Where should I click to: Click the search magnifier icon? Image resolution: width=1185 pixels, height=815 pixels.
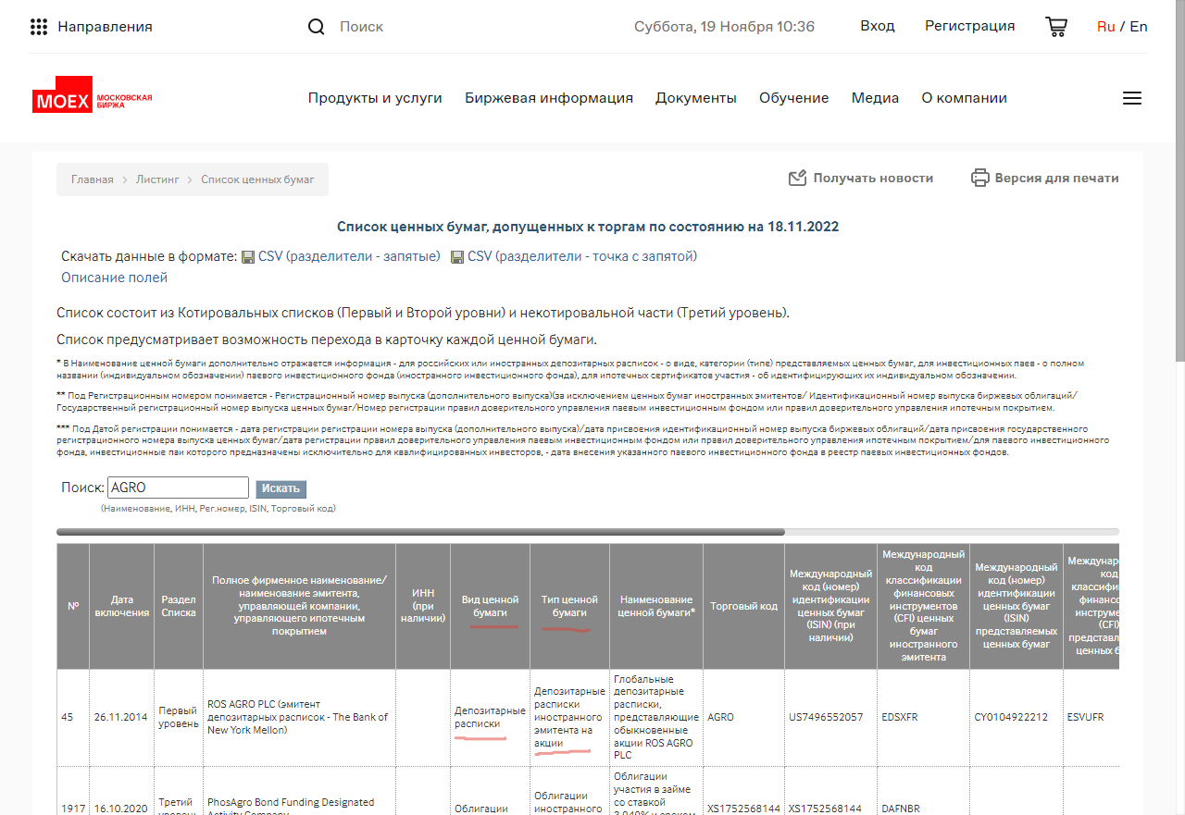pos(317,27)
